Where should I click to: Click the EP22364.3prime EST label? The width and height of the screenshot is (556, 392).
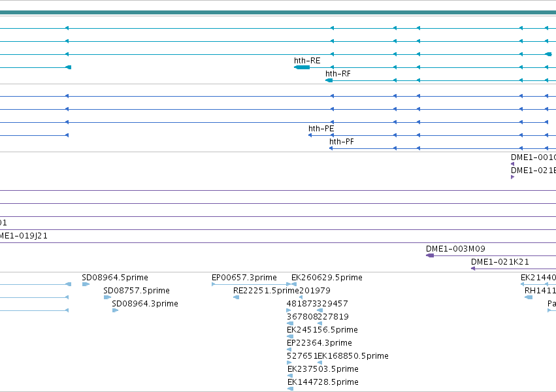coord(319,343)
